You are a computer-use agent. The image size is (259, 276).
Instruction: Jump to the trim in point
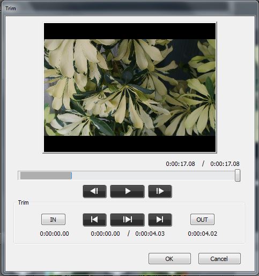click(x=95, y=220)
